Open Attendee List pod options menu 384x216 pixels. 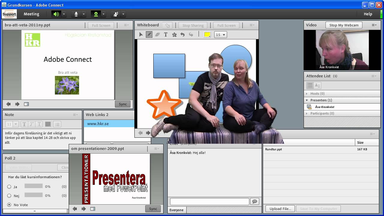click(374, 76)
